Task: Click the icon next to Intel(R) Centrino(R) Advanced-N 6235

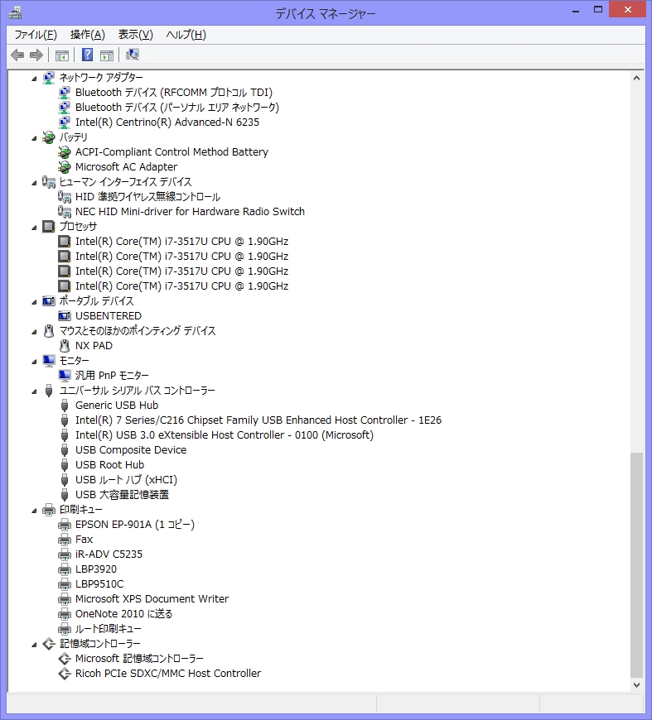Action: (x=65, y=122)
